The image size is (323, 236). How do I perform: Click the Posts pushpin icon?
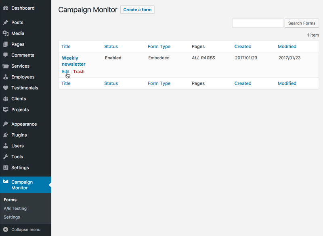[x=6, y=23]
